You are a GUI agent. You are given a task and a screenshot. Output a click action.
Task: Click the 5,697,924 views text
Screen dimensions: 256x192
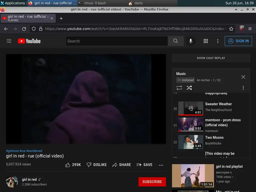(x=18, y=164)
